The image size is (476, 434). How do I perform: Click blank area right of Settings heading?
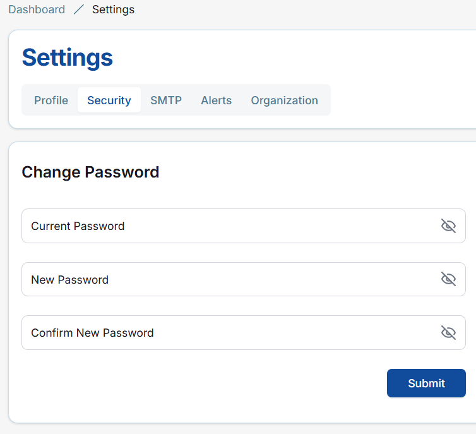tap(284, 57)
